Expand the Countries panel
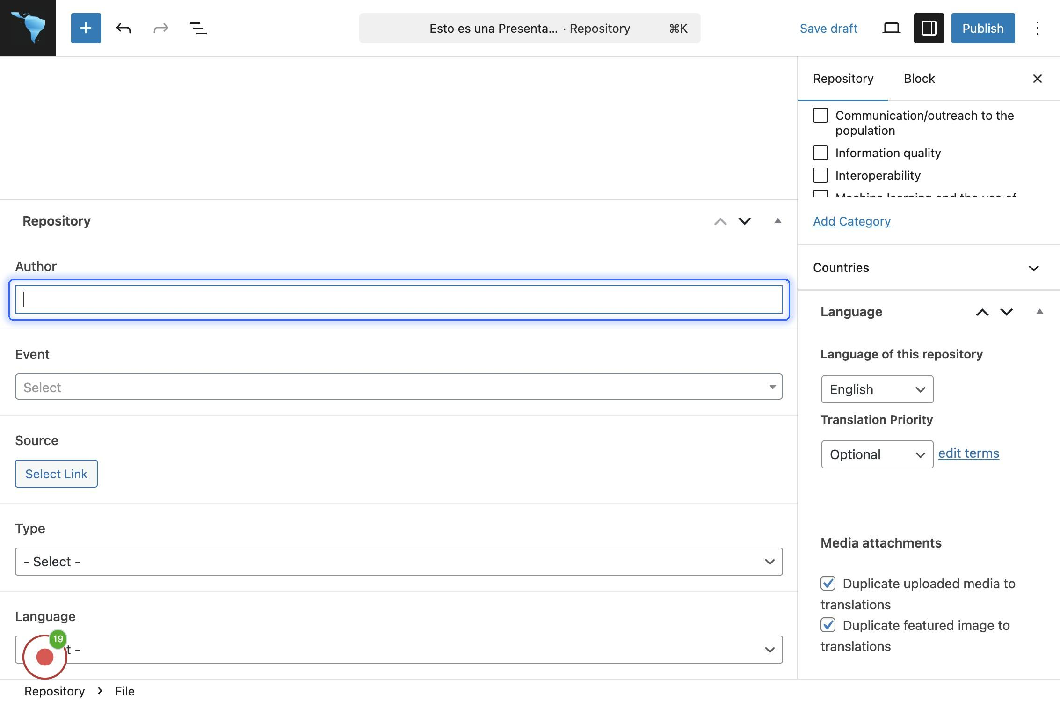This screenshot has height=702, width=1060. click(1033, 268)
